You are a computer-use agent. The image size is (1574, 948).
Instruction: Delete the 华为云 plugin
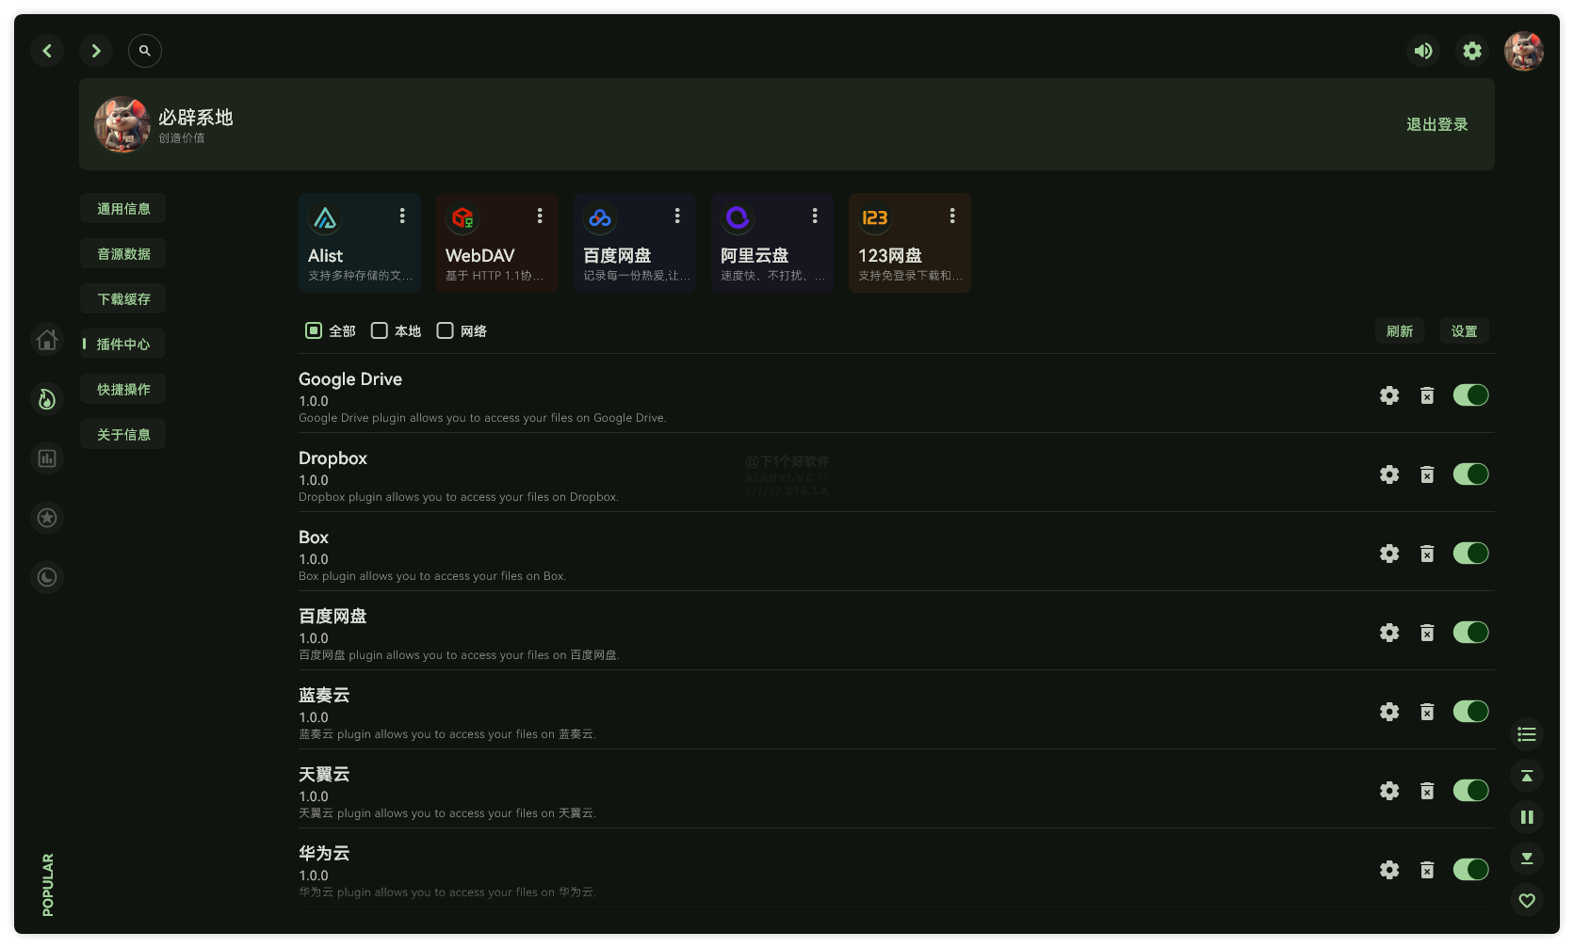pyautogui.click(x=1427, y=870)
